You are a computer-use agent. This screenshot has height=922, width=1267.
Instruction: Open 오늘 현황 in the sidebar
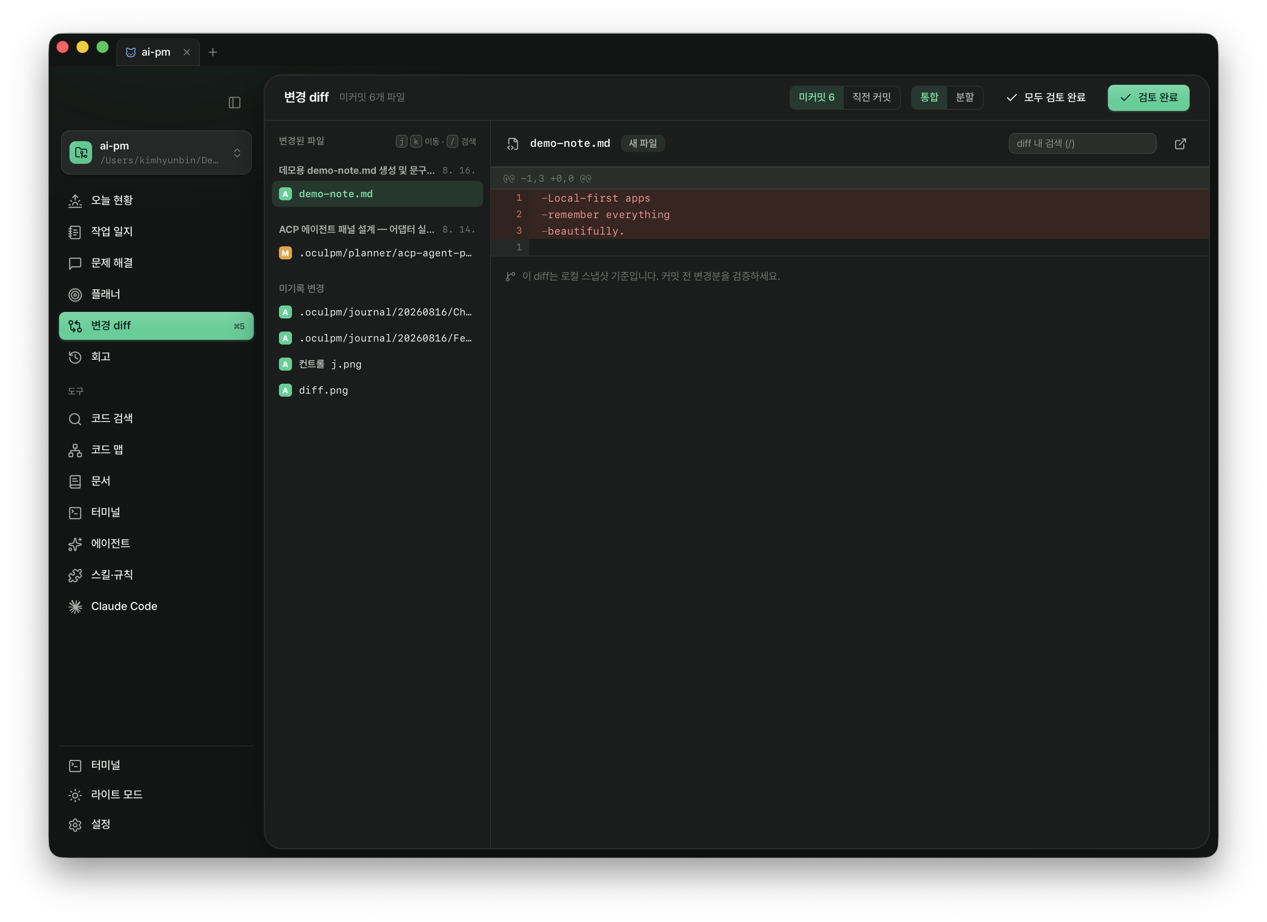(156, 200)
